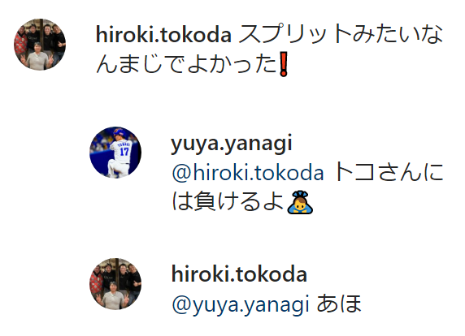Click the bowing person emoji
Image resolution: width=465 pixels, height=336 pixels.
(300, 202)
